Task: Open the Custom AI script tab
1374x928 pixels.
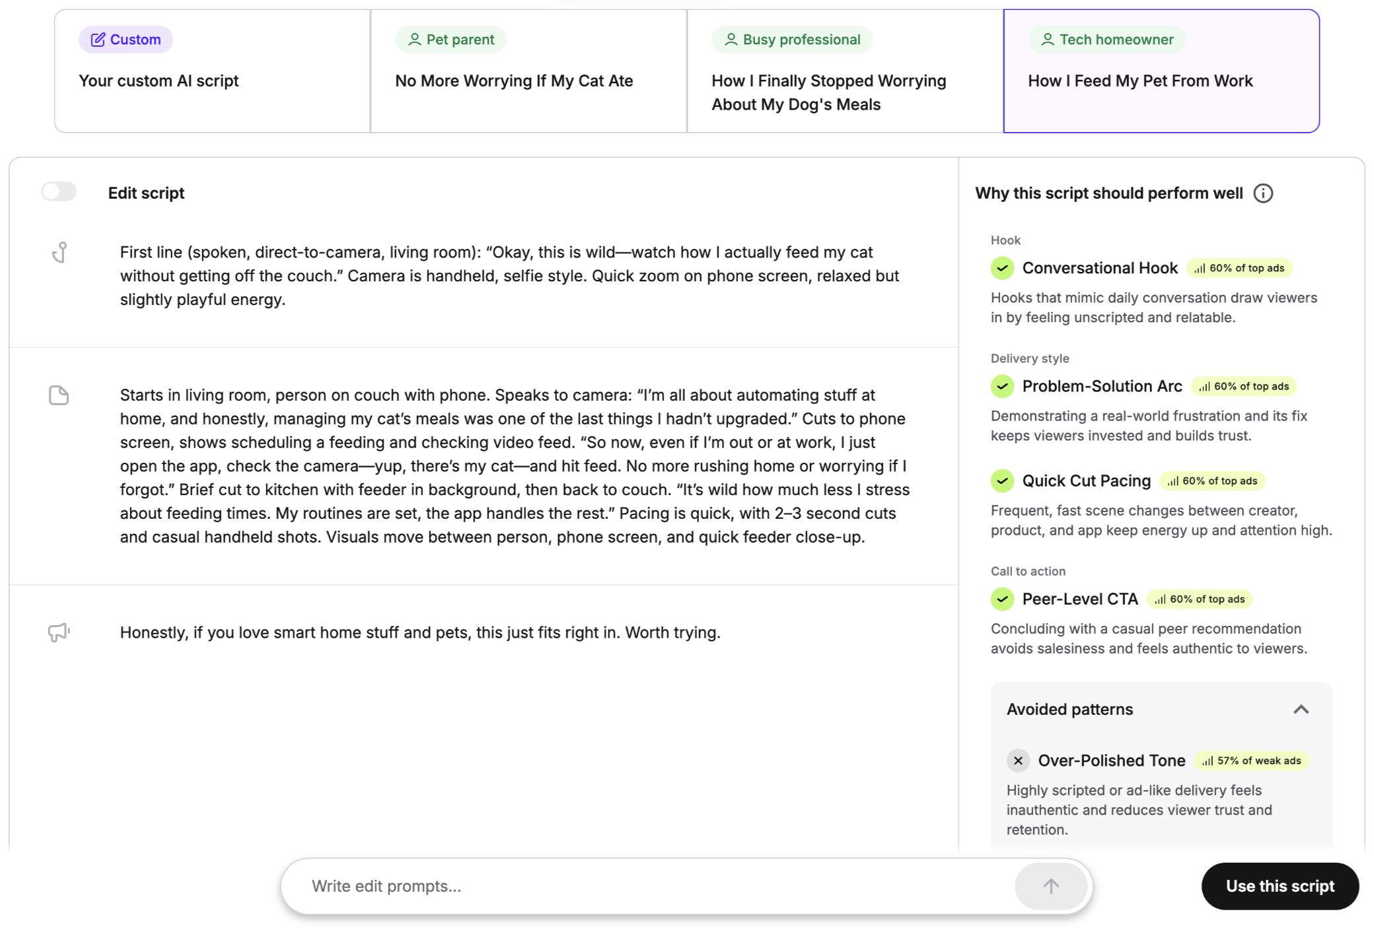Action: [x=212, y=71]
